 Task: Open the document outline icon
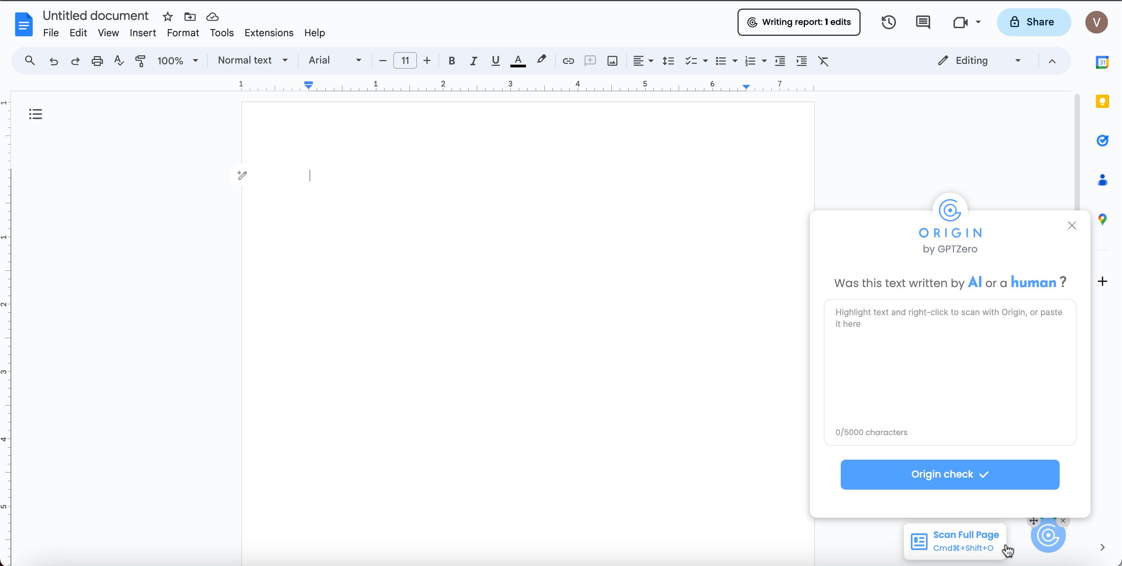36,114
